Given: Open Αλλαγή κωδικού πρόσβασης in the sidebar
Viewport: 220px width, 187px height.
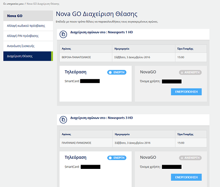Looking at the screenshot, I should (28, 26).
